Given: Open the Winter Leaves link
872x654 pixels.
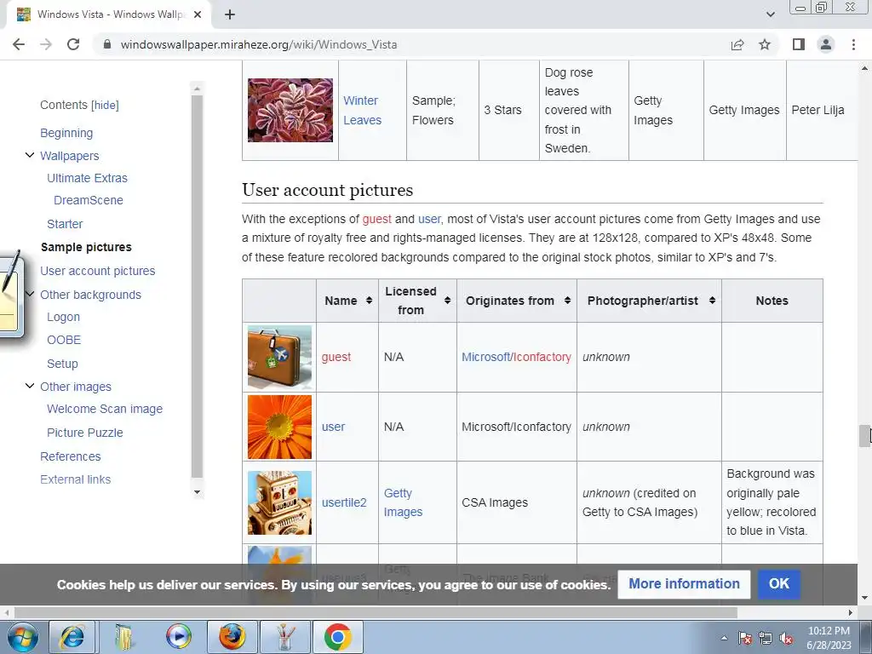Looking at the screenshot, I should [362, 110].
